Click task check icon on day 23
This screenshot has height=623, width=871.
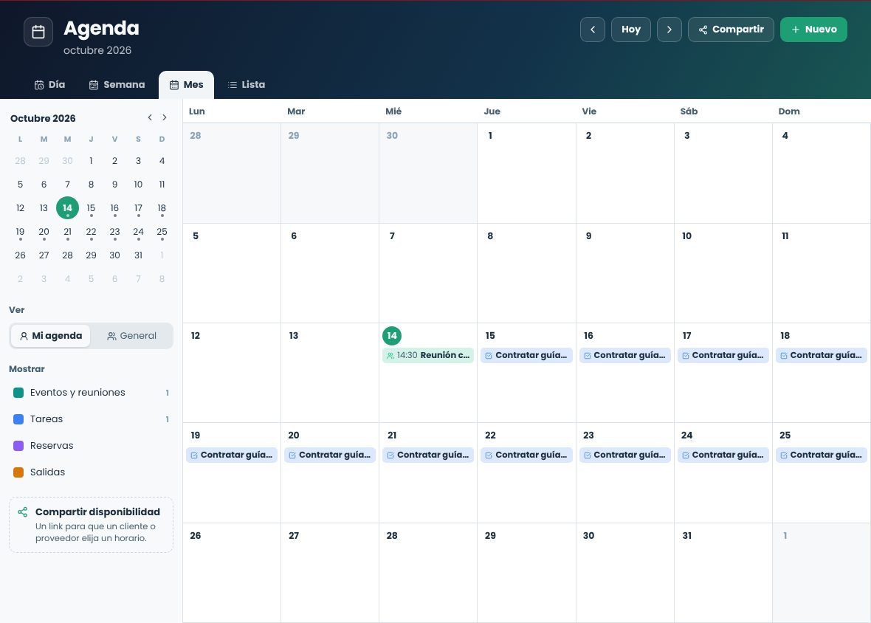tap(588, 455)
